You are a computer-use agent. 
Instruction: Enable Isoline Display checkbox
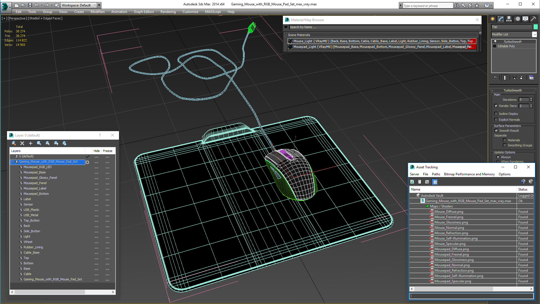pos(496,114)
